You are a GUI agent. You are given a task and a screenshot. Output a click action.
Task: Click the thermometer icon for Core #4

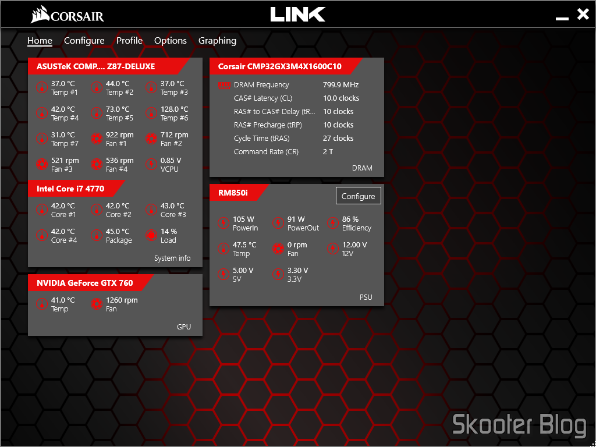pyautogui.click(x=41, y=235)
